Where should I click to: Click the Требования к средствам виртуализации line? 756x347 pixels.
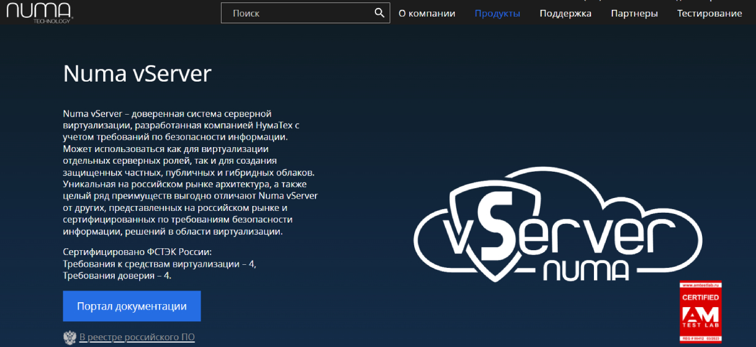point(160,264)
